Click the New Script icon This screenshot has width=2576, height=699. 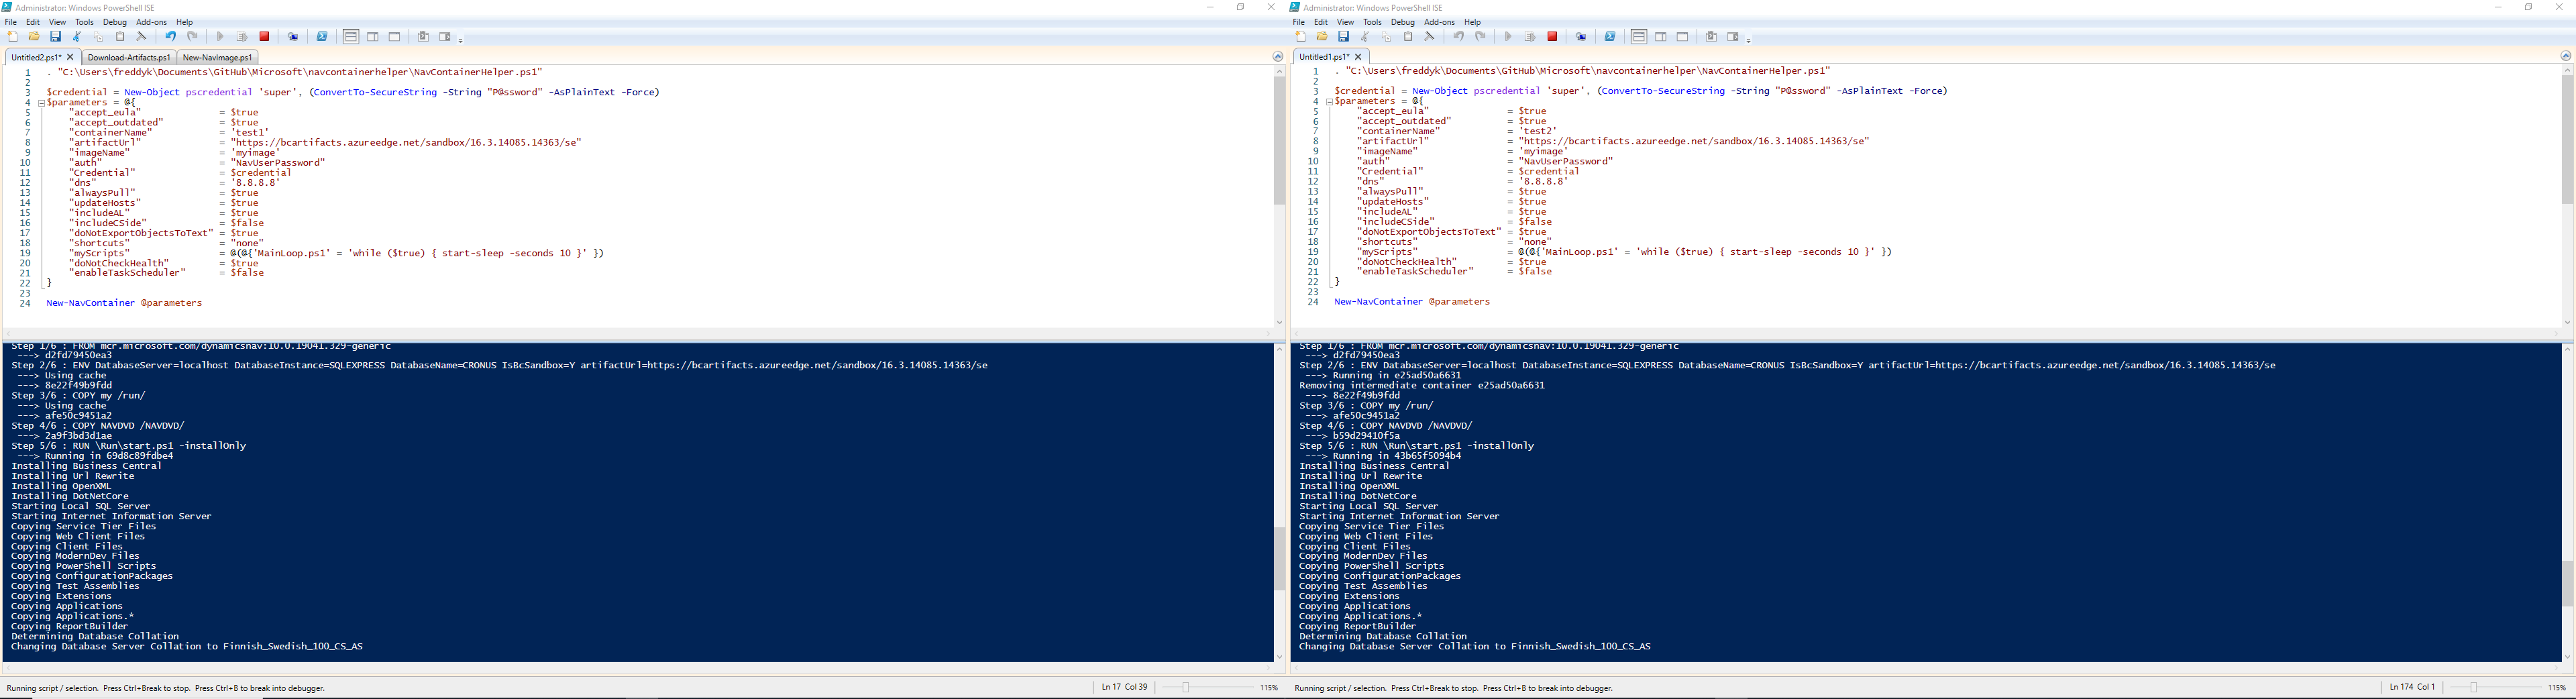(x=13, y=36)
